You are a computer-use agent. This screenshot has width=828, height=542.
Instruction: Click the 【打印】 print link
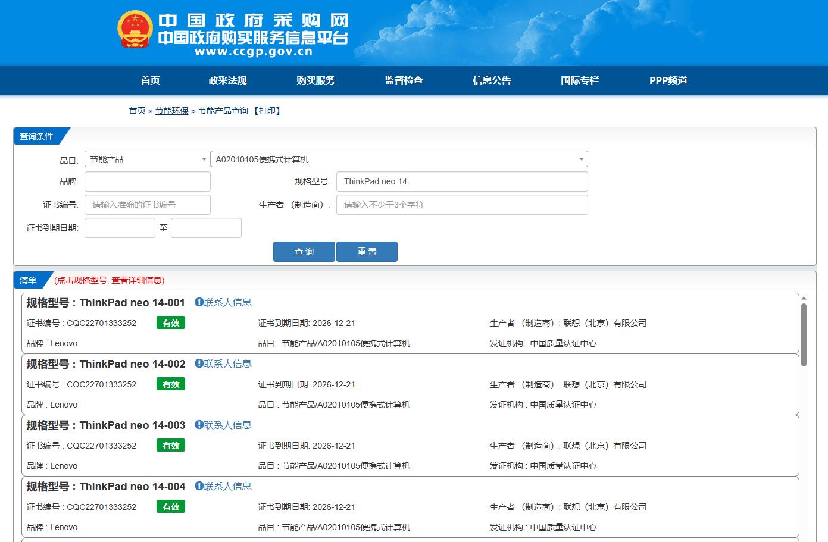(x=267, y=111)
